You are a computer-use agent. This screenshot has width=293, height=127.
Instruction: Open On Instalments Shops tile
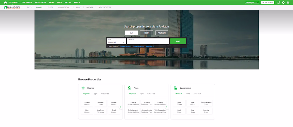[x=206, y=103]
